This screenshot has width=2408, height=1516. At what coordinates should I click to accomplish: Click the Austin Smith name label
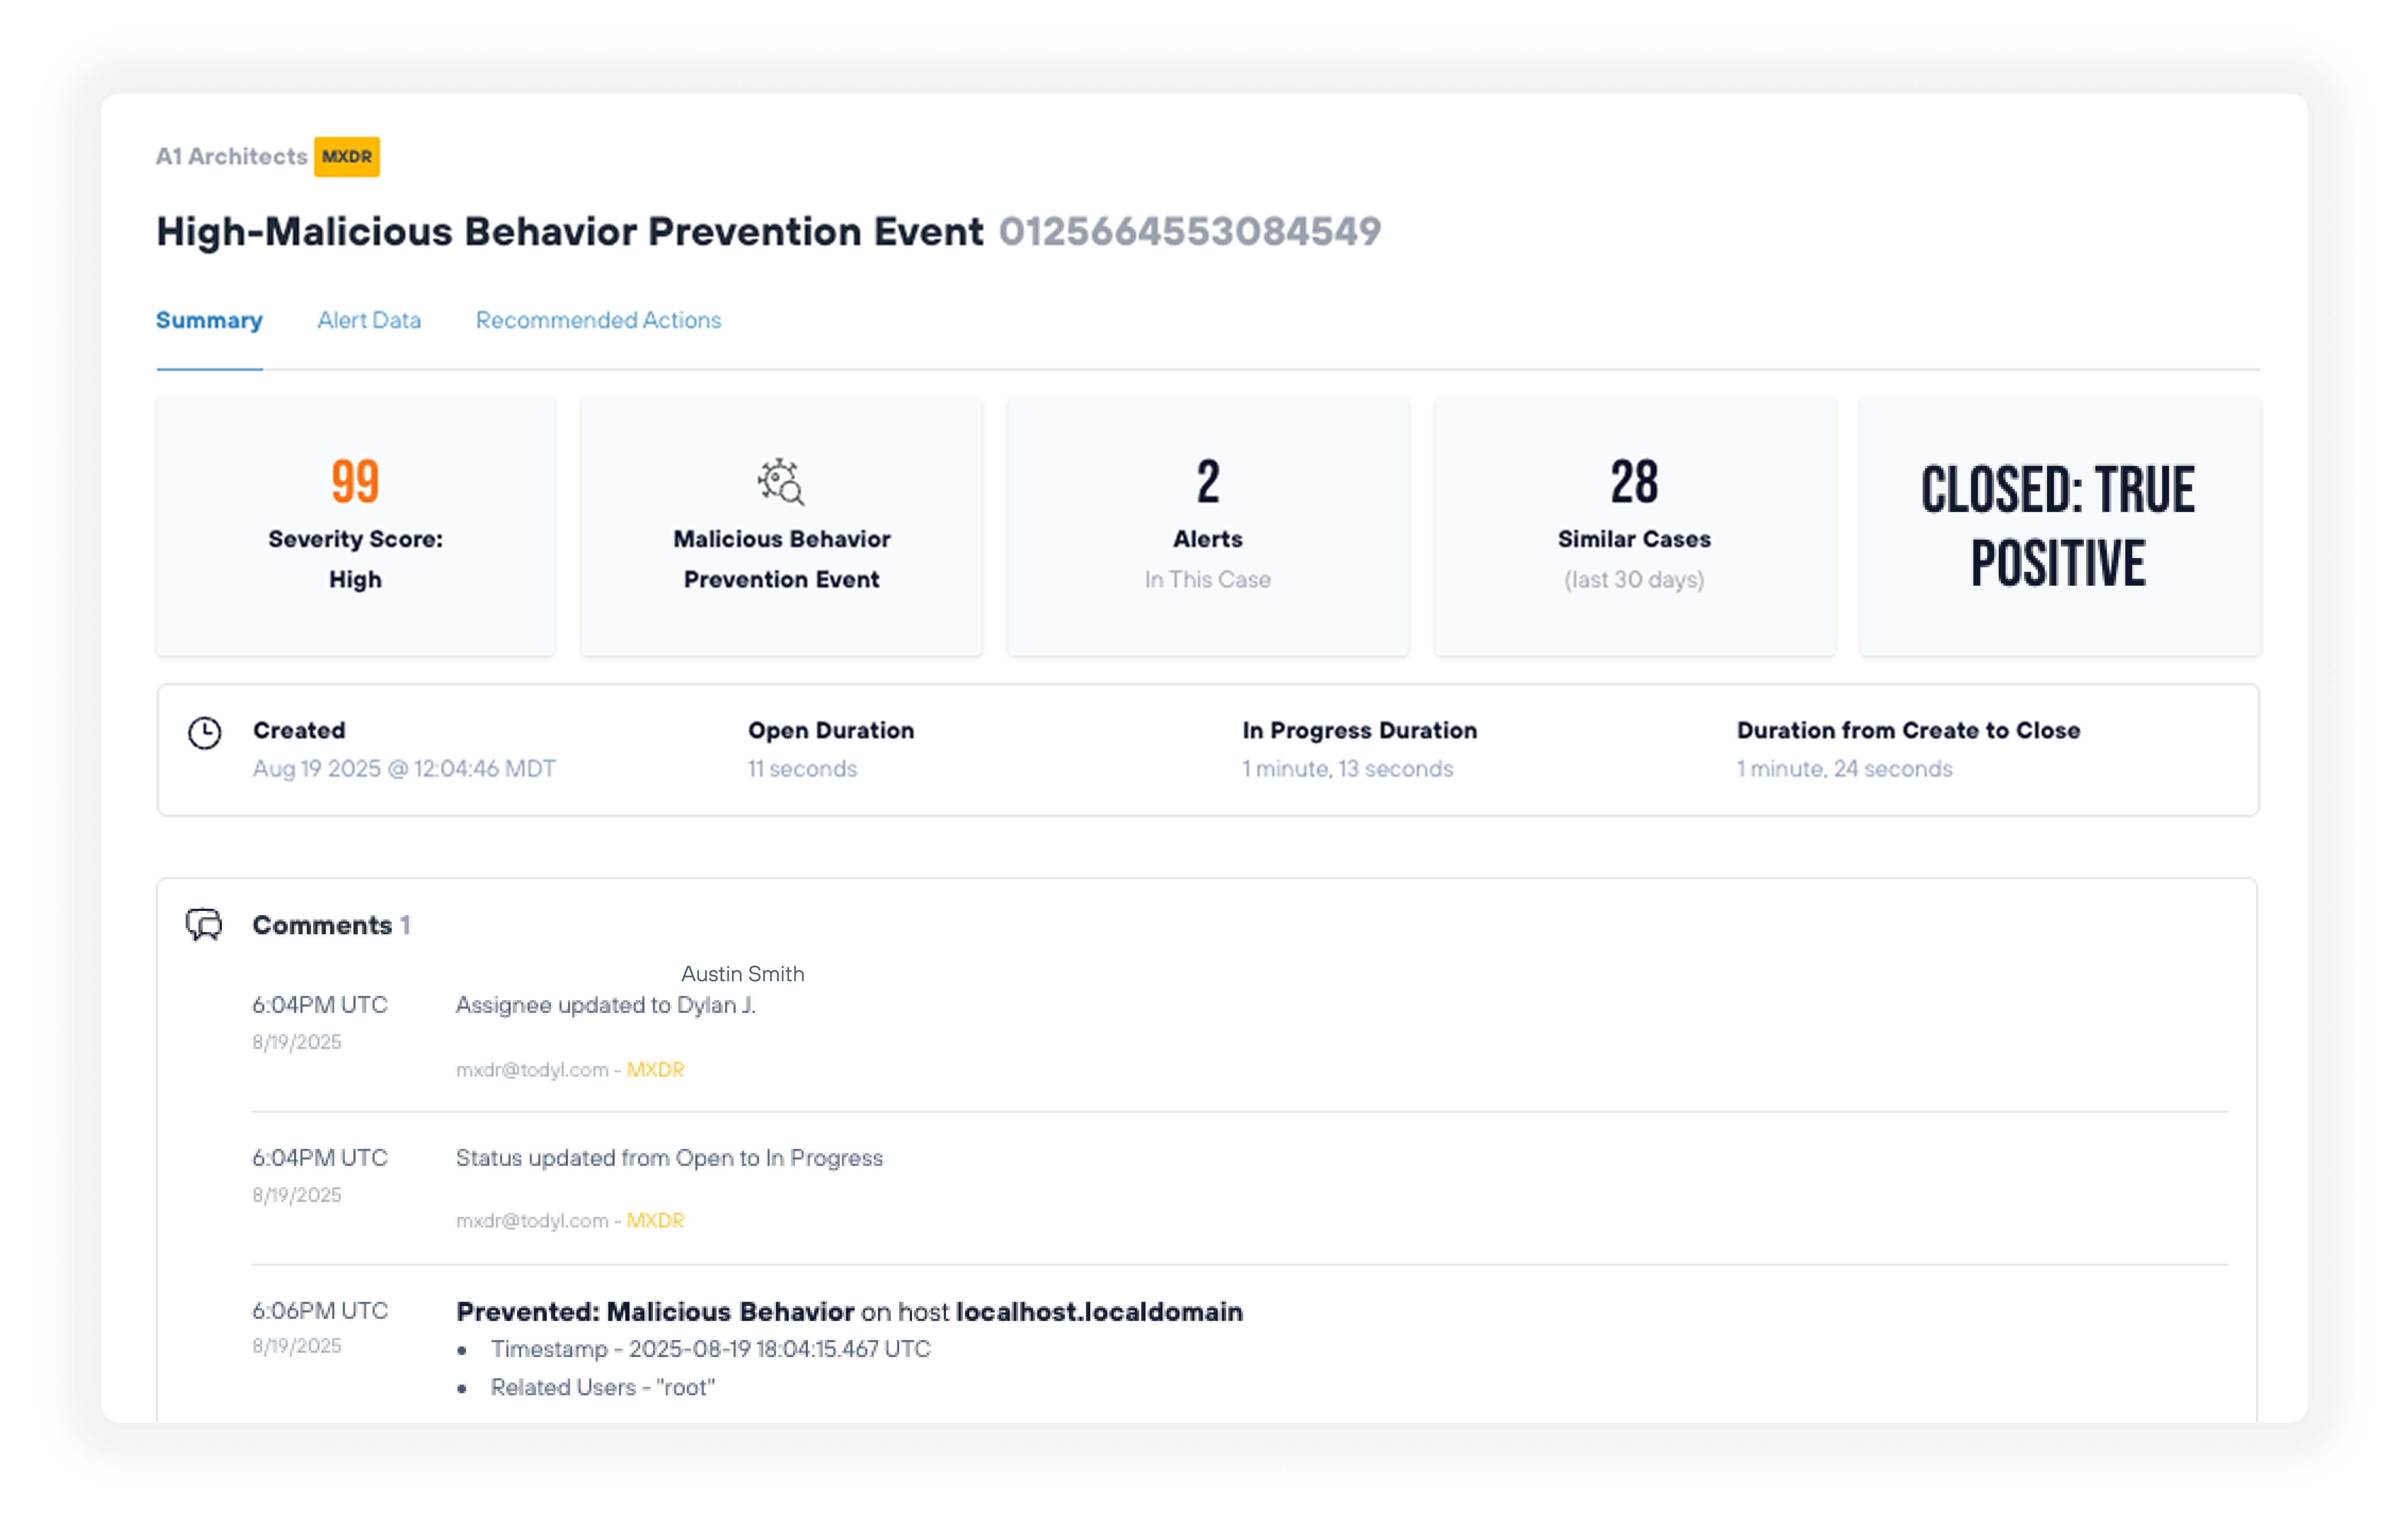(x=742, y=973)
